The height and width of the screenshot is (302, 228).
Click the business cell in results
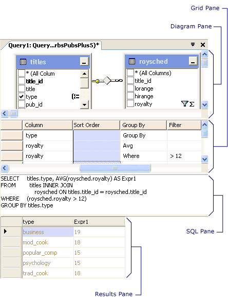(48, 232)
